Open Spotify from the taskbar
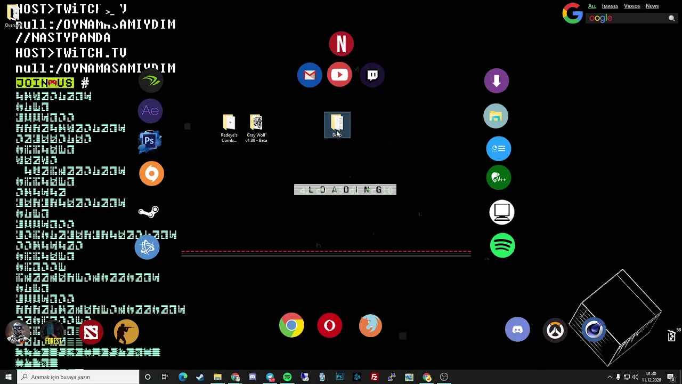This screenshot has width=682, height=384. click(287, 377)
